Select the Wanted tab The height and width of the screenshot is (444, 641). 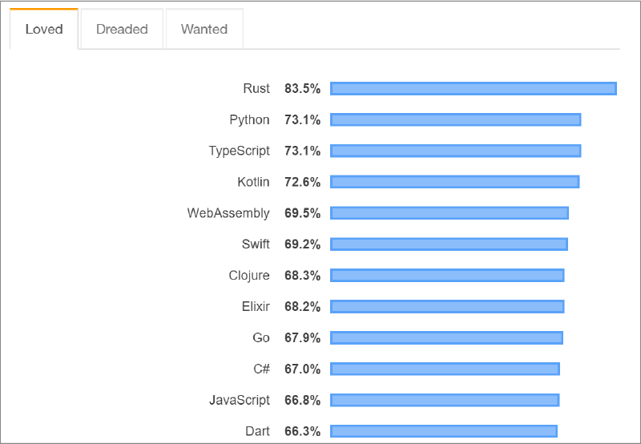(x=204, y=30)
